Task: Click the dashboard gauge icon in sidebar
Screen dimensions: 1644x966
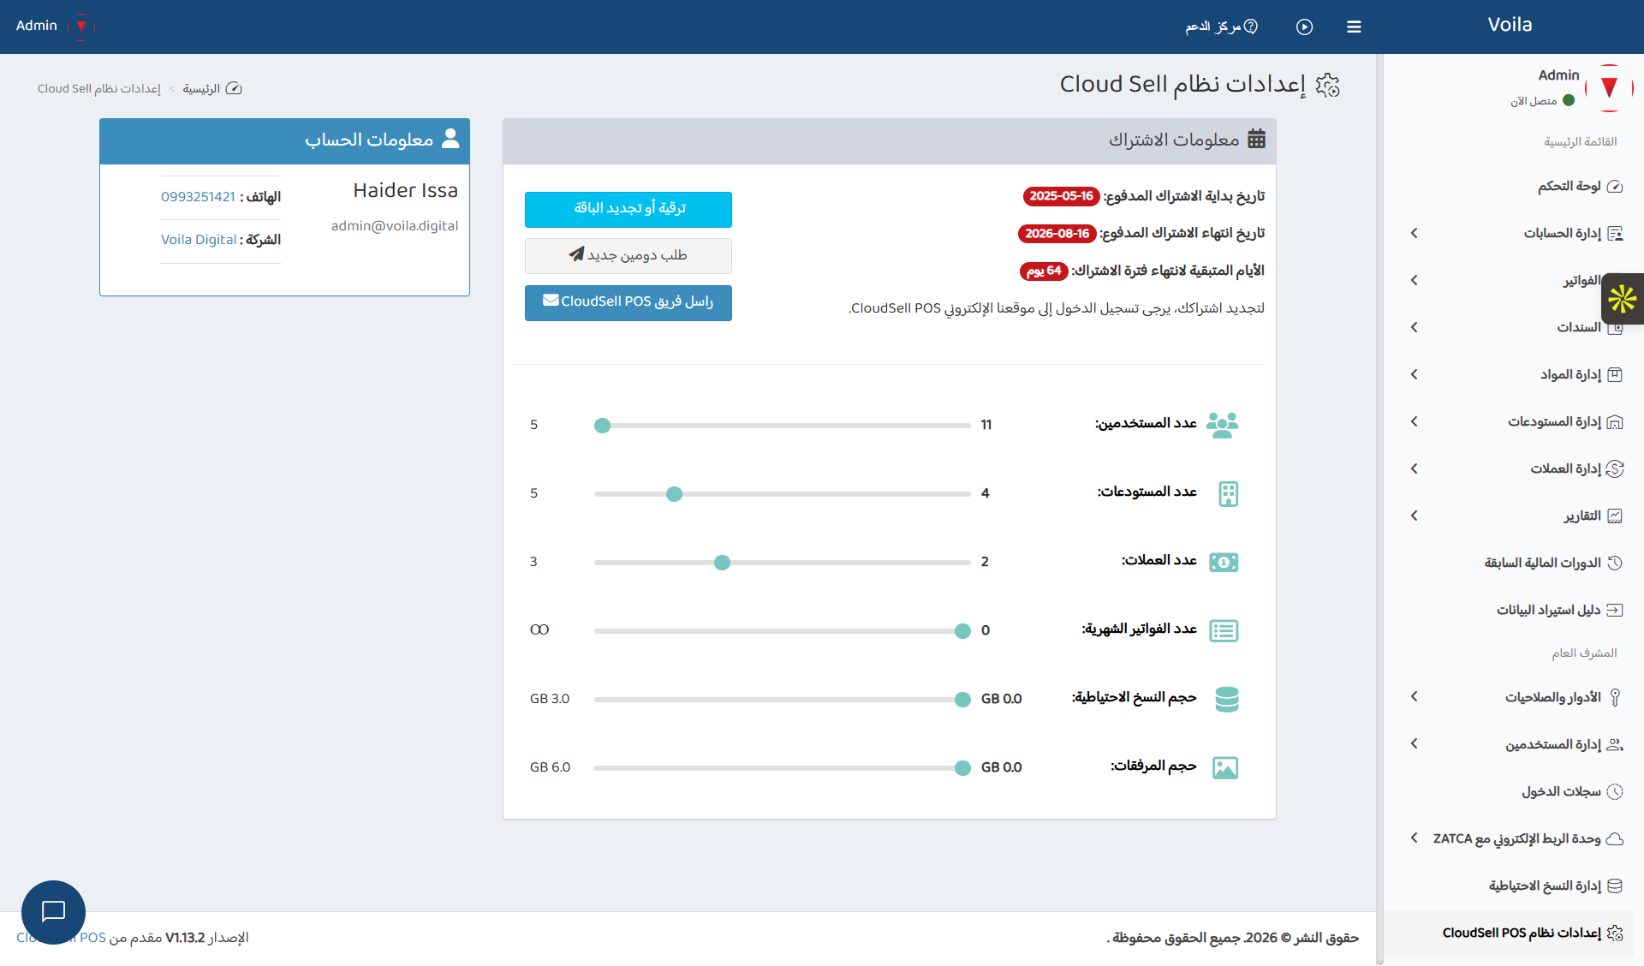Action: 1615,187
